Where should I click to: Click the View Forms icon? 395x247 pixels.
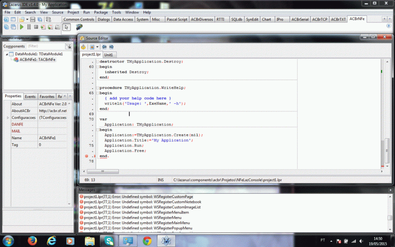click(13, 27)
